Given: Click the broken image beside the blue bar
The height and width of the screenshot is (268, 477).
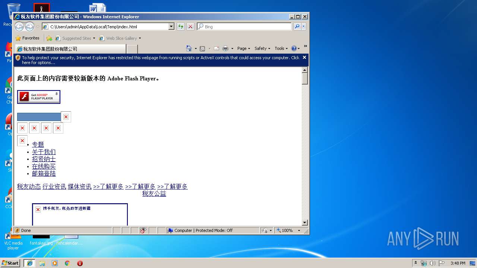Looking at the screenshot, I should coord(66,117).
